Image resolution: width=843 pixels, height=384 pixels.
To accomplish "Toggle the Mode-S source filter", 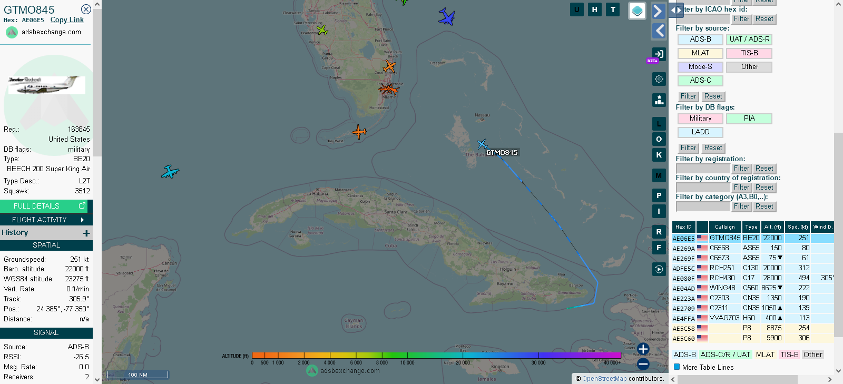I will (700, 67).
